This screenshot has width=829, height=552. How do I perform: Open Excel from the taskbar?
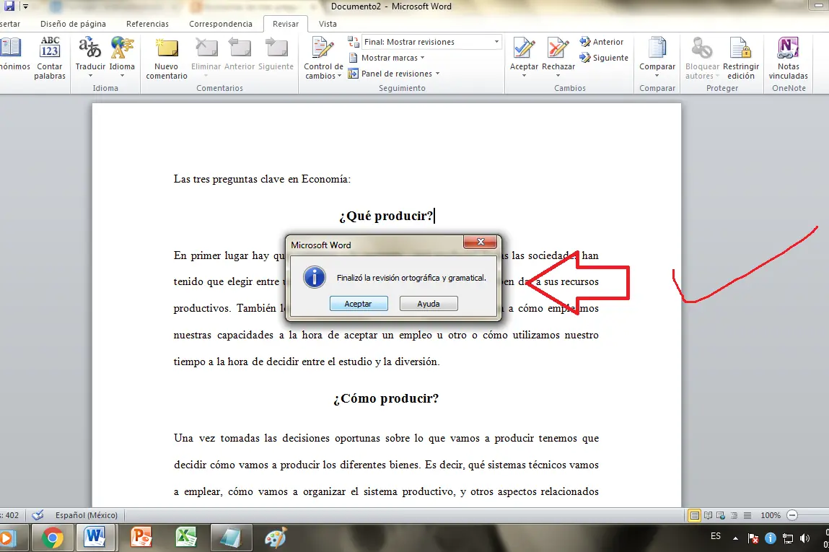(x=186, y=538)
